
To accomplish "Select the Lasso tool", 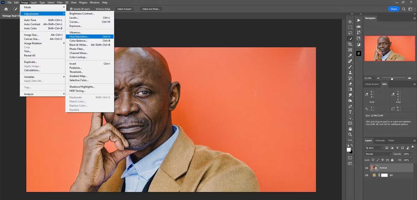I will point(350,33).
